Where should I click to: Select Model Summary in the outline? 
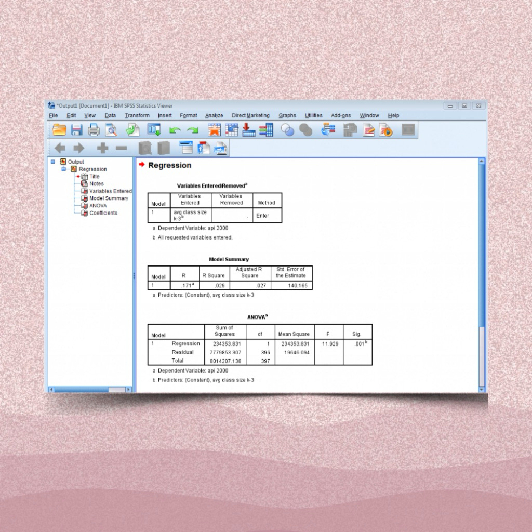coord(109,198)
